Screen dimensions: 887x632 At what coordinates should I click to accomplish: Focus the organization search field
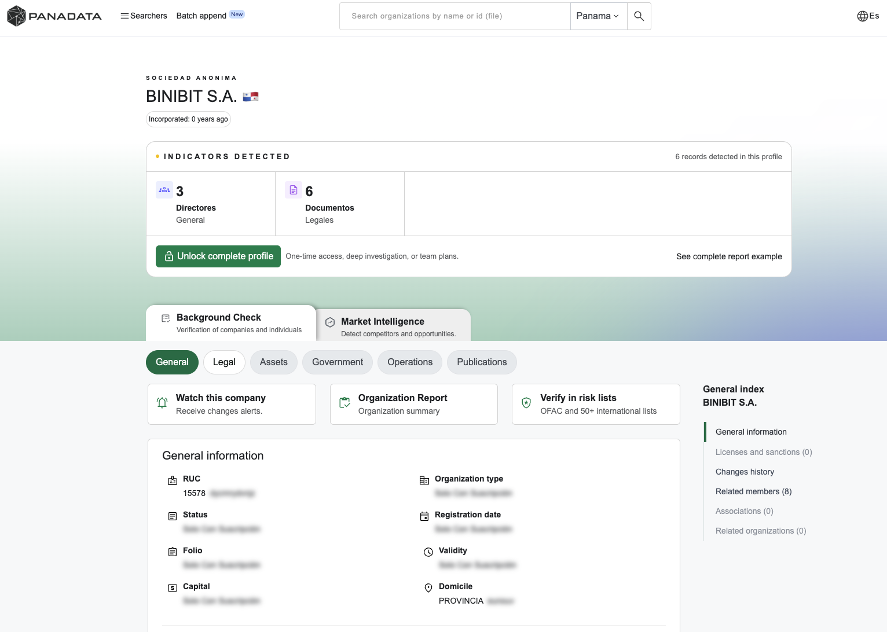coord(455,16)
